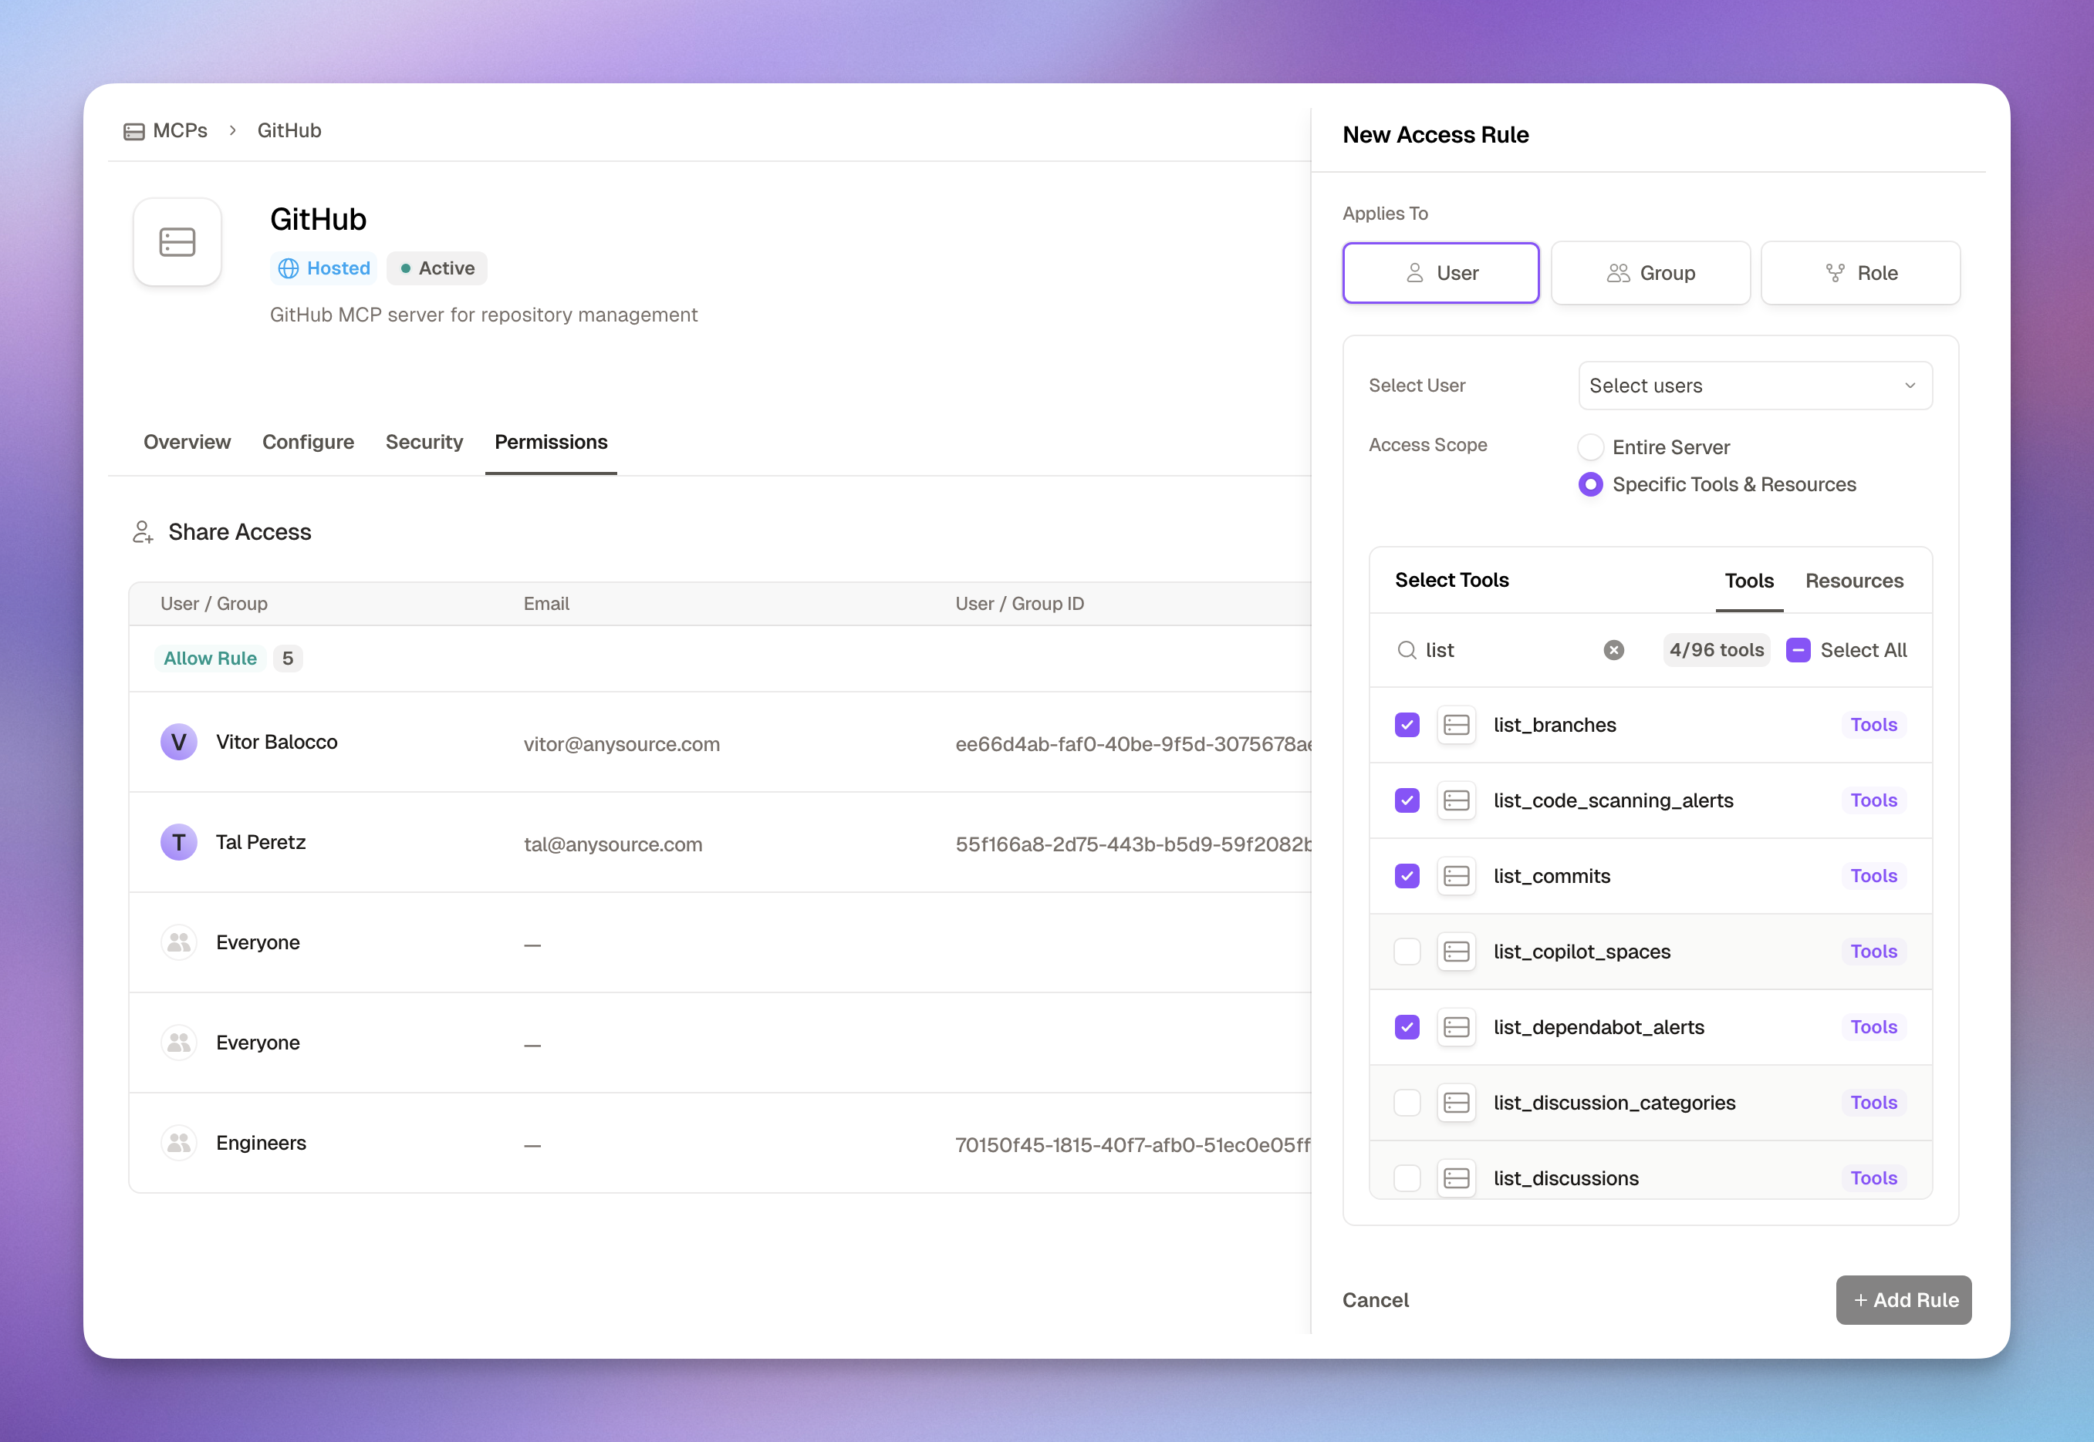Clear the tool search with the X icon
This screenshot has height=1442, width=2094.
(x=1613, y=649)
